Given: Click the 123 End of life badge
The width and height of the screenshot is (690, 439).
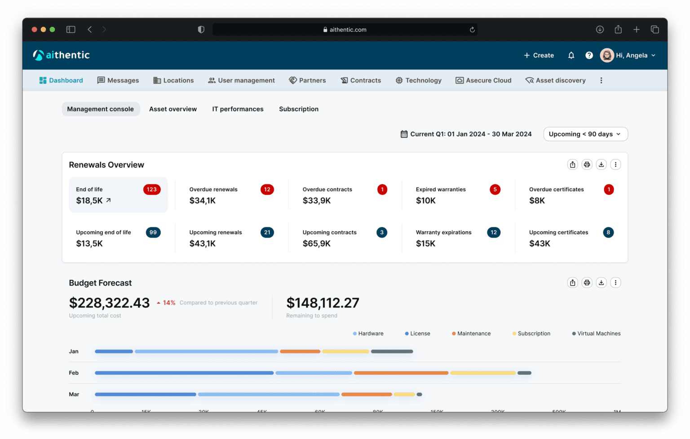Looking at the screenshot, I should click(152, 189).
